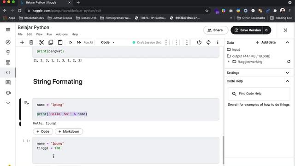
Task: Open the Help menu
Action: point(75,34)
